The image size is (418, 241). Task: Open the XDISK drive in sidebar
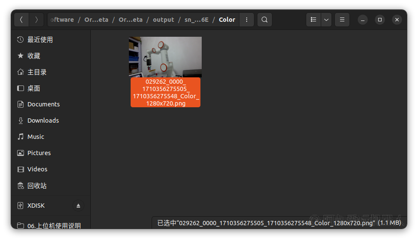coord(36,206)
